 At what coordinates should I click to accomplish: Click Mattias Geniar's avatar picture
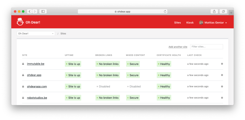pyautogui.click(x=201, y=23)
